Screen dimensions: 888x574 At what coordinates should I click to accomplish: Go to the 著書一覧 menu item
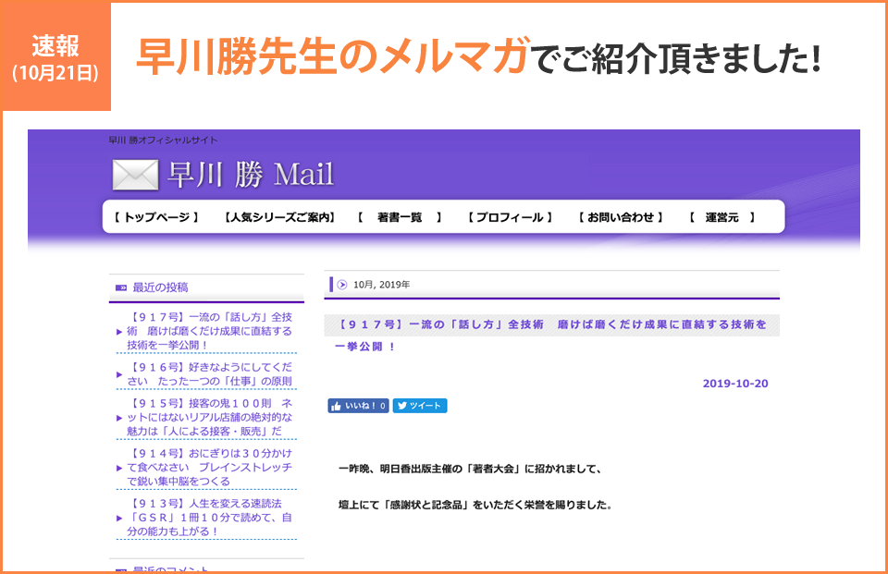[x=400, y=217]
